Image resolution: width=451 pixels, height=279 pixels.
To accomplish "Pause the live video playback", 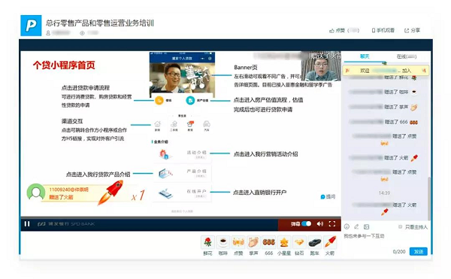I will click(27, 224).
